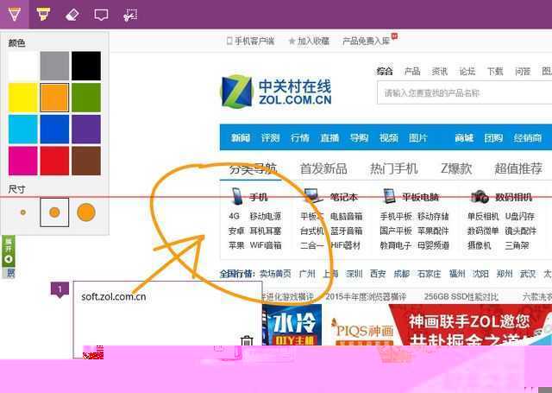552x393 pixels.
Task: Open the 母婴频道 link
Action: click(433, 245)
